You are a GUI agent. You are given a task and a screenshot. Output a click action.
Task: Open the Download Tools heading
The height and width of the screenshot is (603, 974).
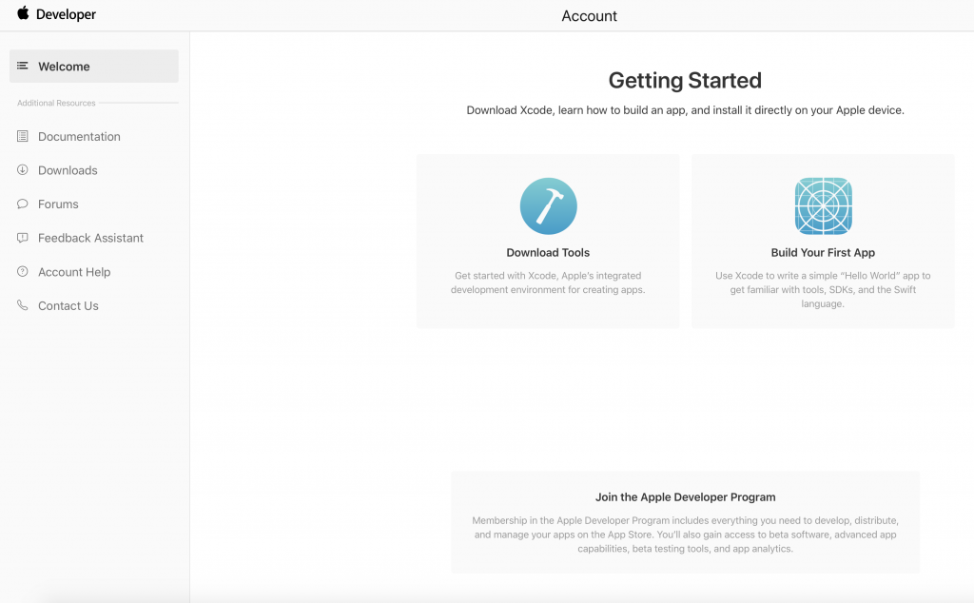(548, 253)
